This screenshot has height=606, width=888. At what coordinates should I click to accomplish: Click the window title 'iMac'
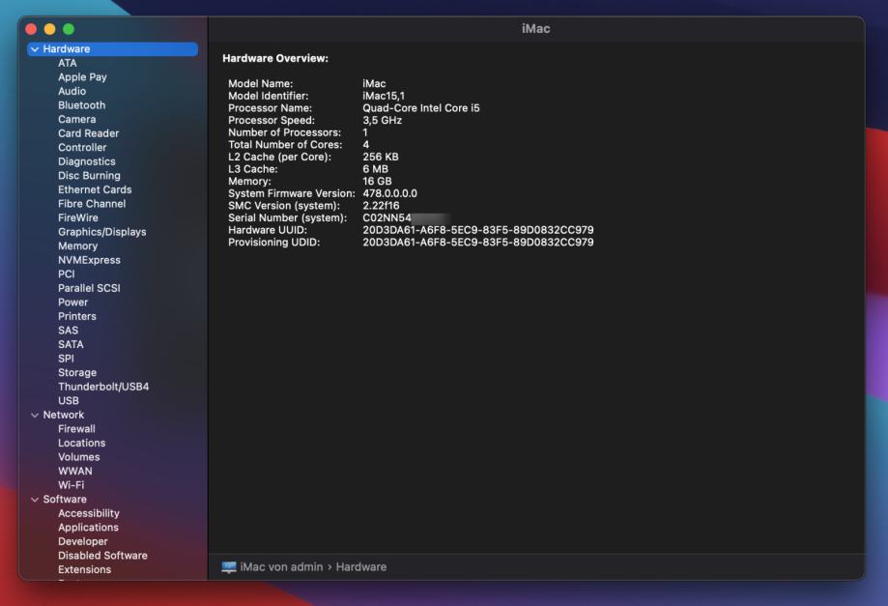click(x=535, y=29)
